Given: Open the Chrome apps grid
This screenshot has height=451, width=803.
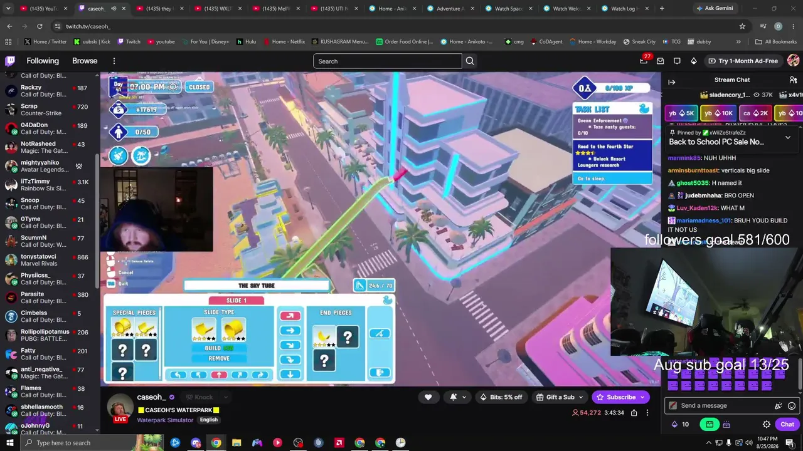Looking at the screenshot, I should click(x=8, y=42).
